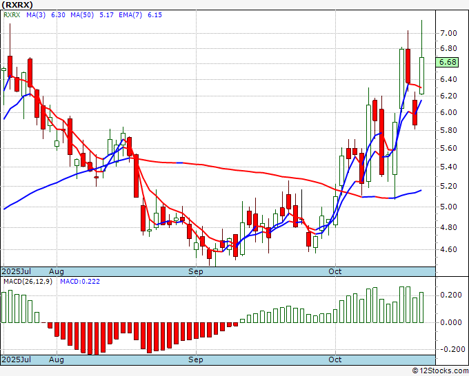Viewport: 469px width, 376px height.
Task: Click 2025Jul on the price chart timeline
Action: coord(17,271)
